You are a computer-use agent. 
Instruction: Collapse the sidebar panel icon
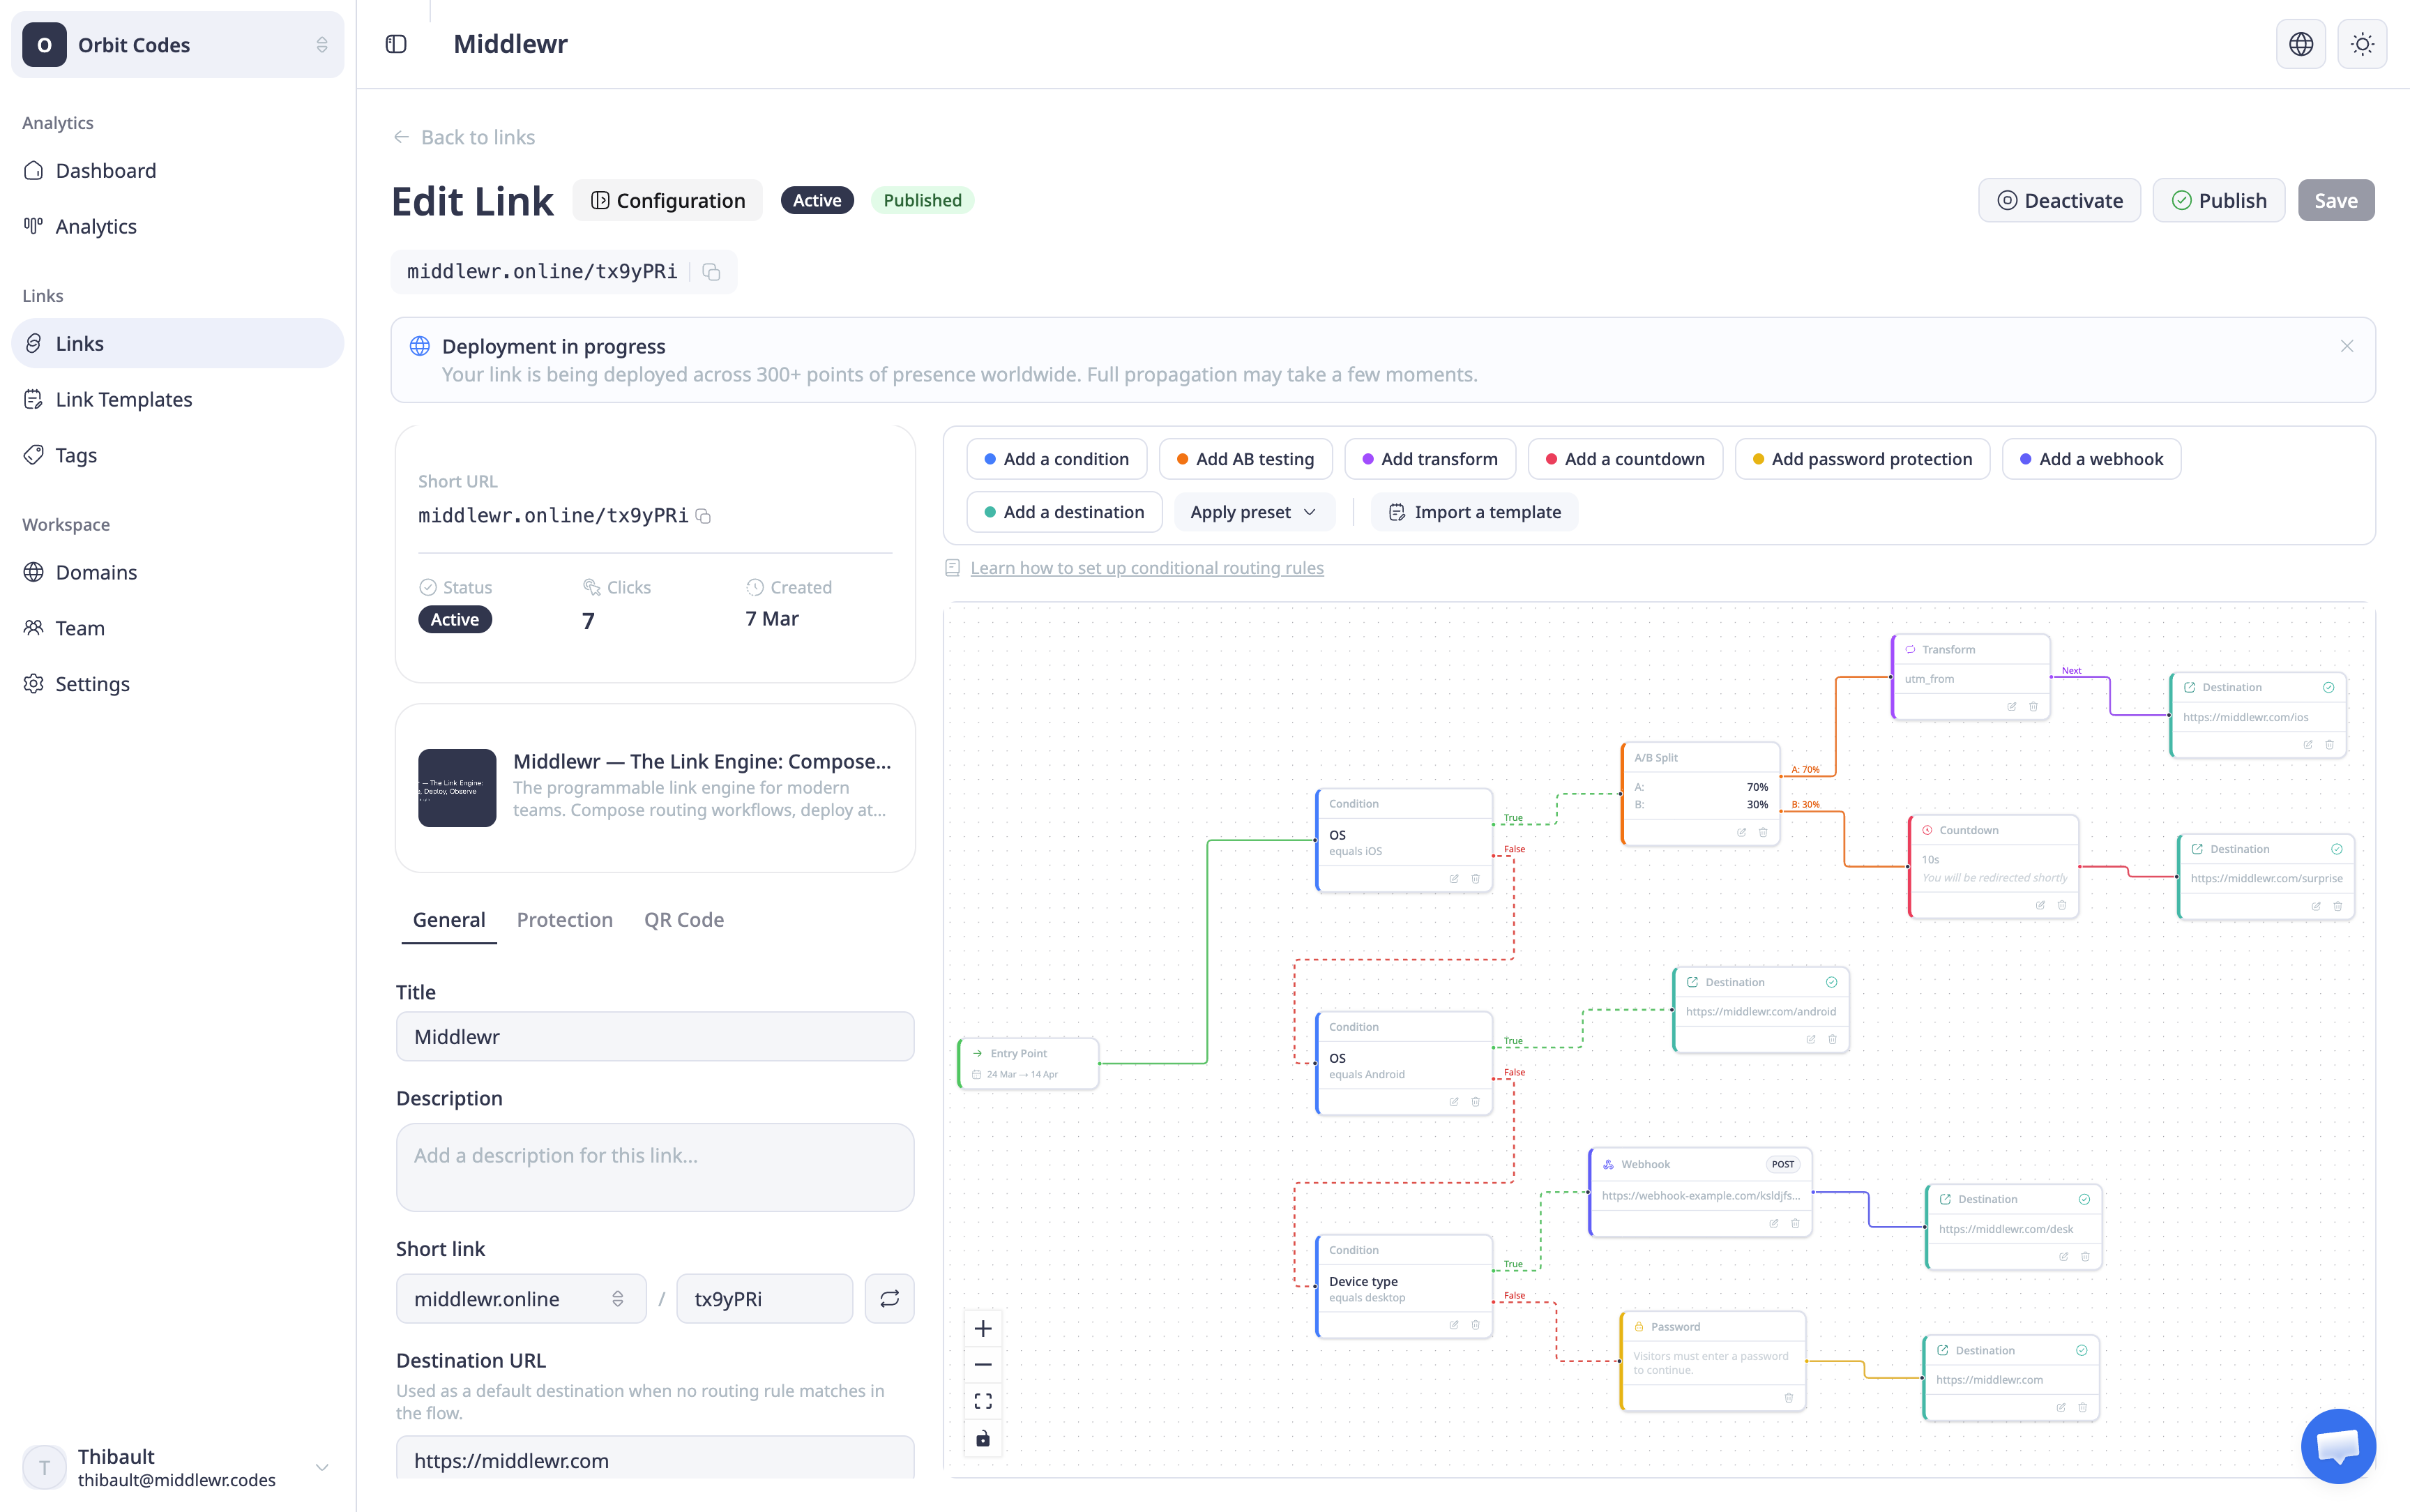pyautogui.click(x=396, y=44)
